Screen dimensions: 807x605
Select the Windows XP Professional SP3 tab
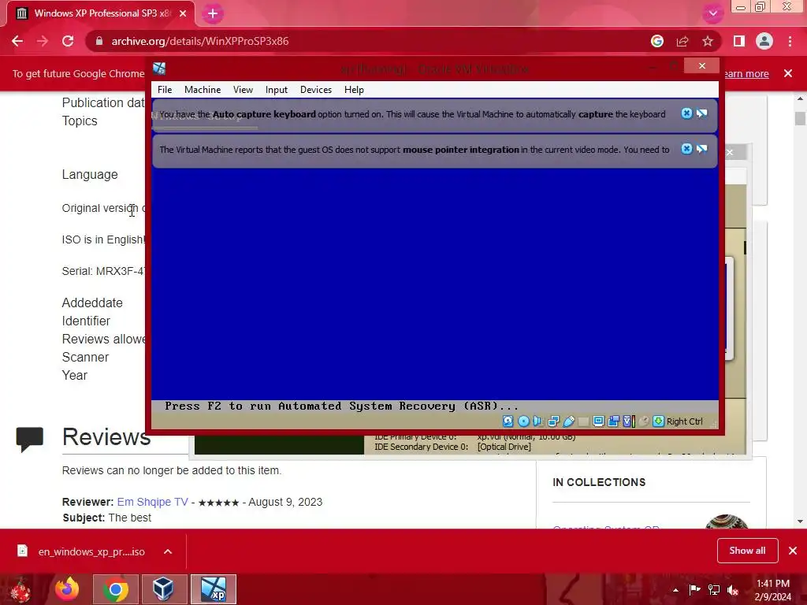tap(100, 13)
